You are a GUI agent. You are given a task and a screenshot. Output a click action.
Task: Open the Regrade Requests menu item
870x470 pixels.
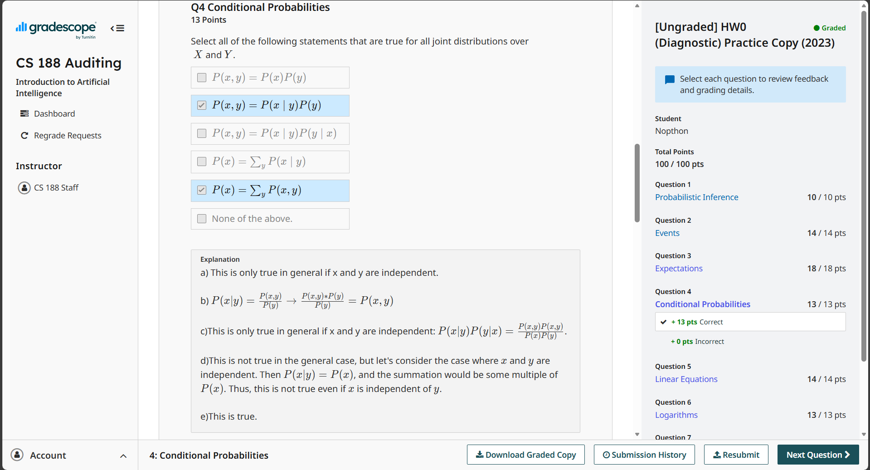pyautogui.click(x=68, y=136)
